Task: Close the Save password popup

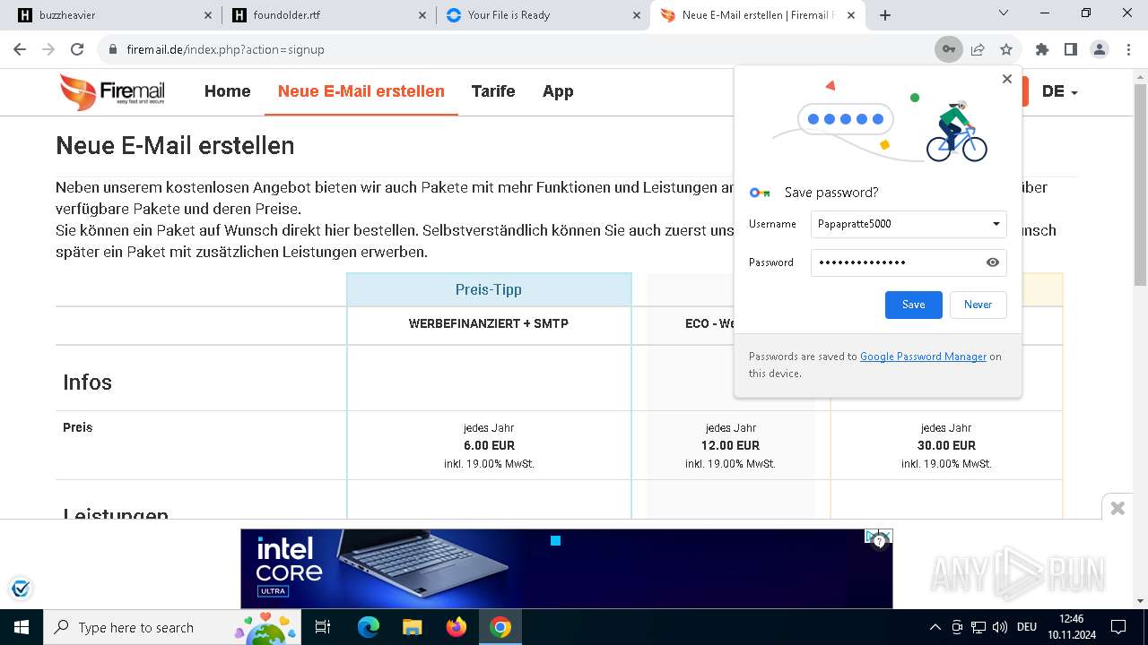Action: pos(1007,79)
